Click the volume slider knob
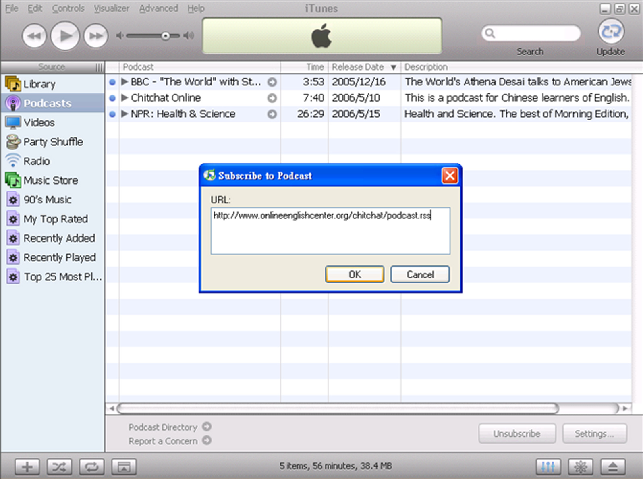 click(165, 36)
